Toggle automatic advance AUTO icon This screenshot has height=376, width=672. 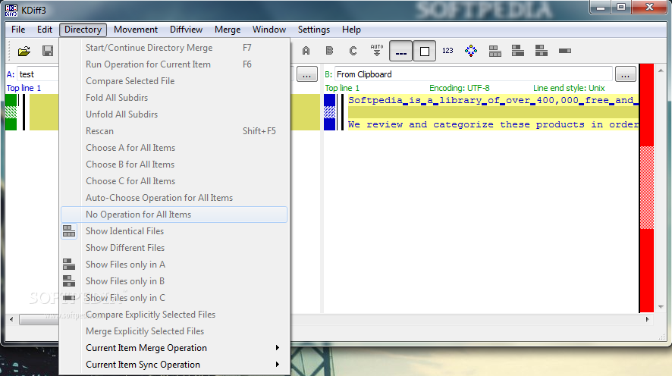pyautogui.click(x=377, y=51)
